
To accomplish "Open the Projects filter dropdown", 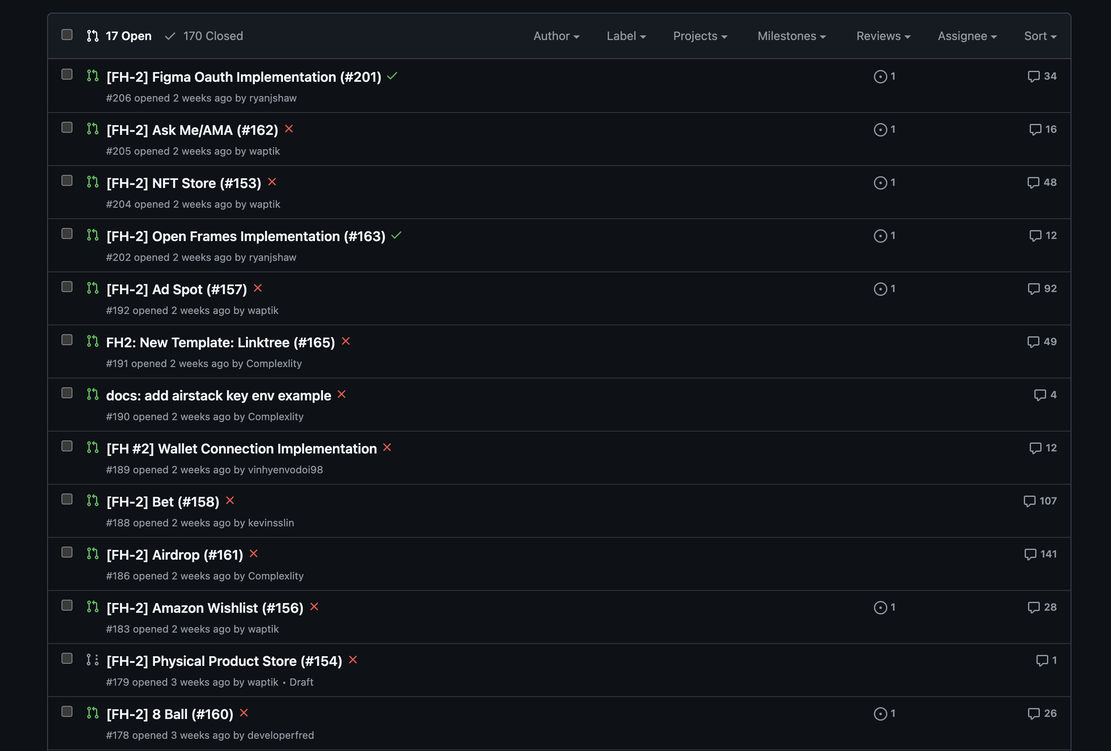I will pyautogui.click(x=700, y=36).
